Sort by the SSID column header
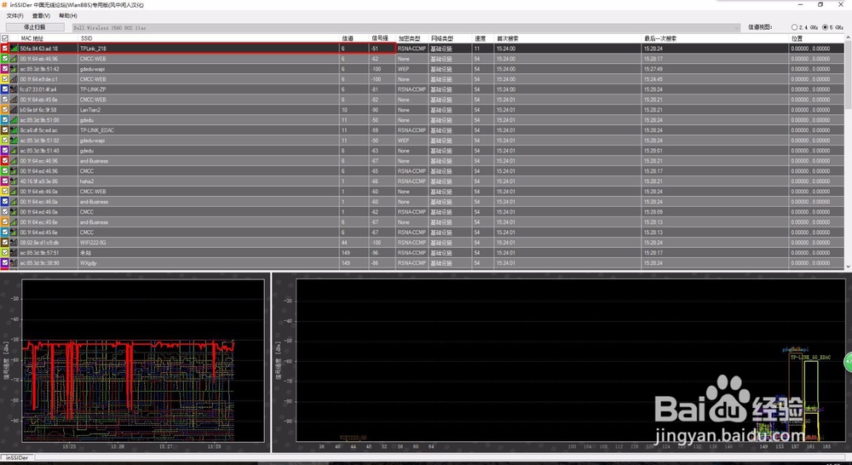852x465 pixels. [209, 38]
